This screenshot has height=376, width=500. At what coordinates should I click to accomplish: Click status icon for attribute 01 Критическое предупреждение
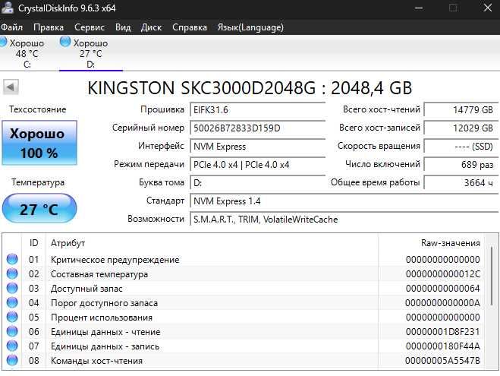pyautogui.click(x=12, y=259)
